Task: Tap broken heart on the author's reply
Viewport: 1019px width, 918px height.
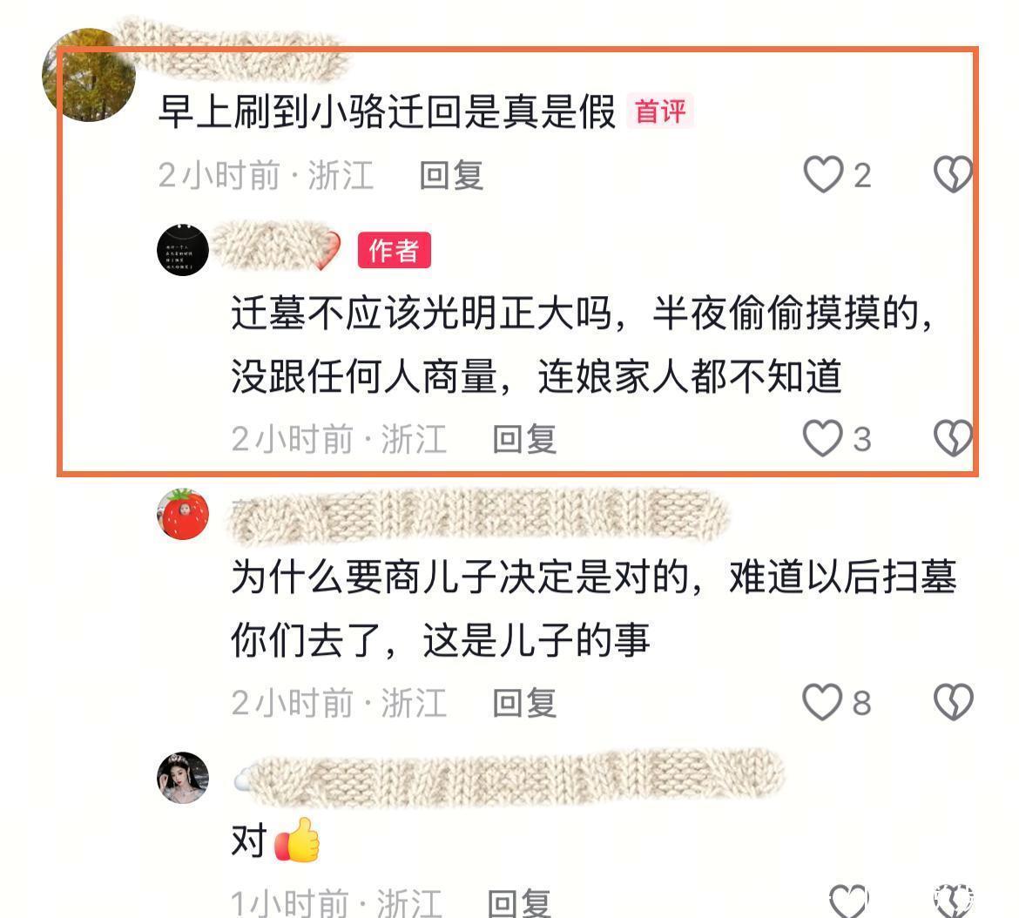Action: coord(953,439)
